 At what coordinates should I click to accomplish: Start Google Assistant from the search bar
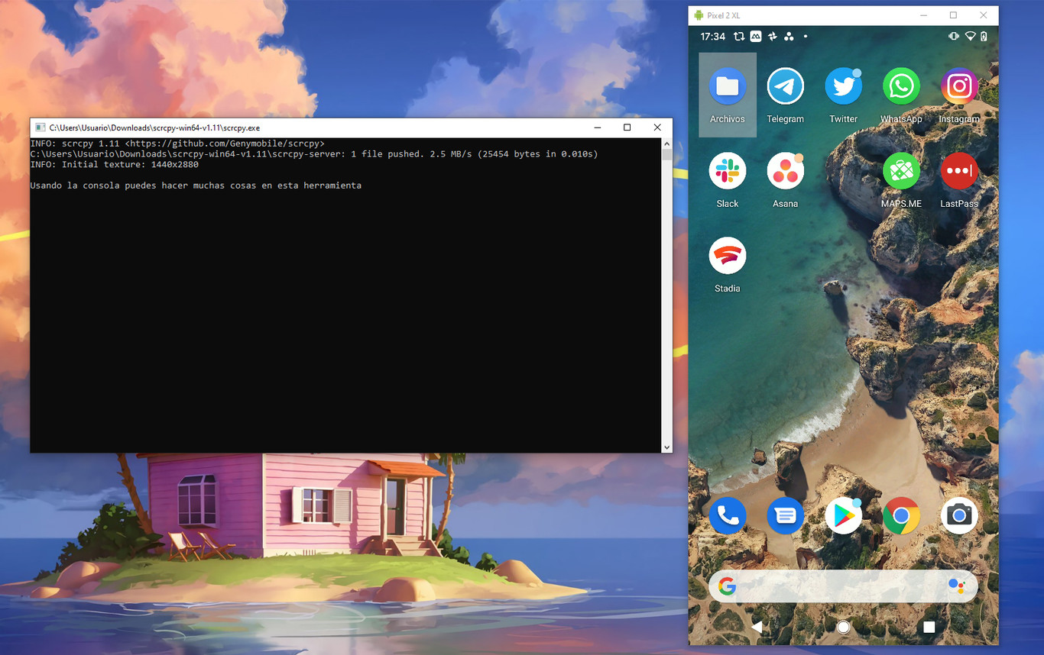[x=957, y=586]
